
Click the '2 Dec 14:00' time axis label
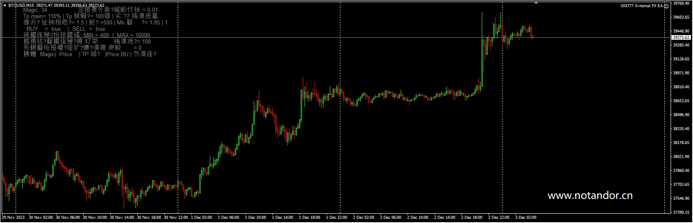pyautogui.click(x=445, y=218)
